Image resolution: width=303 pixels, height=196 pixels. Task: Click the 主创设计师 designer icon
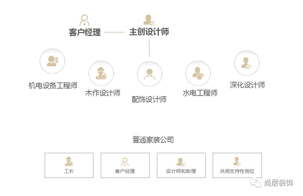click(x=149, y=20)
